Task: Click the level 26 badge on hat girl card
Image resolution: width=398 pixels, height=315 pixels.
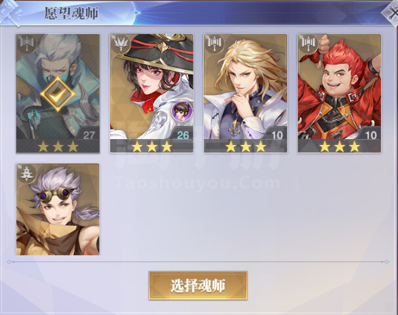Action: coord(183,135)
